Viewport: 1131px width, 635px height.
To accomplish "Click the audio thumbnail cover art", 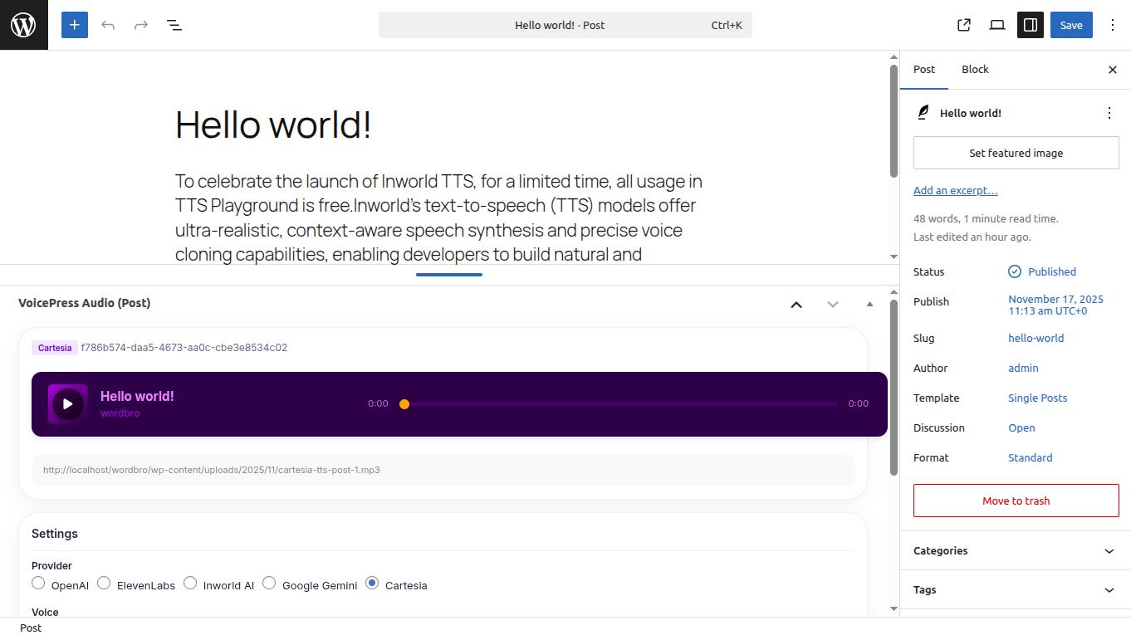I will pyautogui.click(x=68, y=404).
